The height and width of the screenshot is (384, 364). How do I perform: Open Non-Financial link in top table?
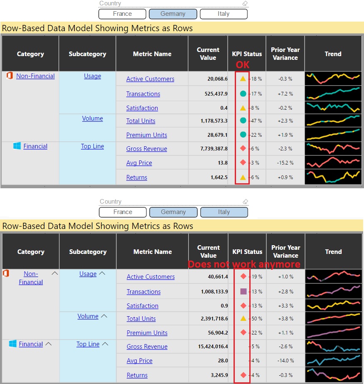[35, 76]
